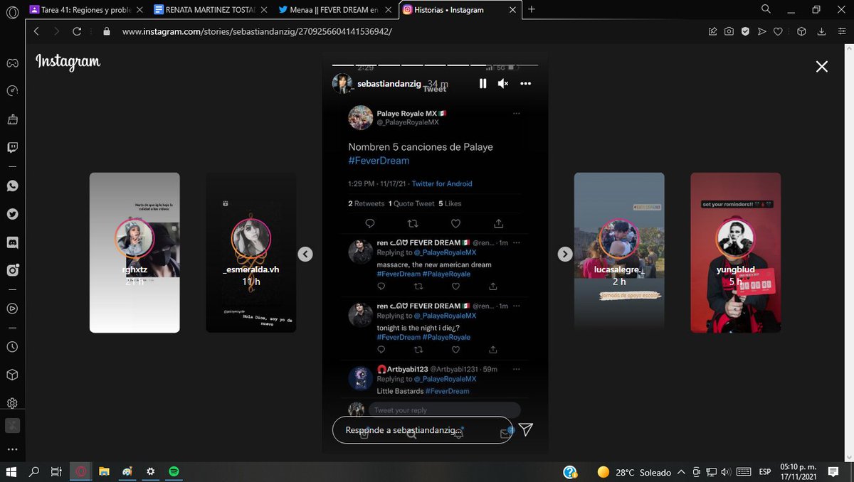Click the address bar URL
The height and width of the screenshot is (482, 854).
pos(257,32)
